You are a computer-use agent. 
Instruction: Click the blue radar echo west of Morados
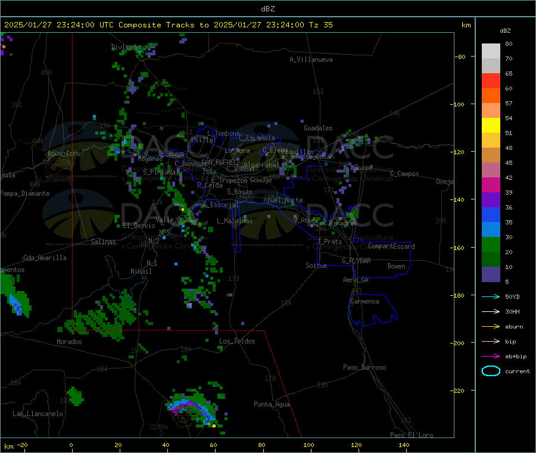15,305
